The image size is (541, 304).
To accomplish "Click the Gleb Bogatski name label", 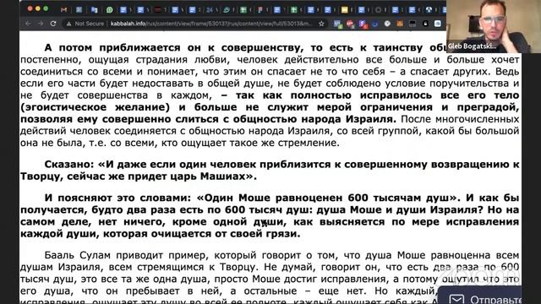I will pyautogui.click(x=473, y=46).
